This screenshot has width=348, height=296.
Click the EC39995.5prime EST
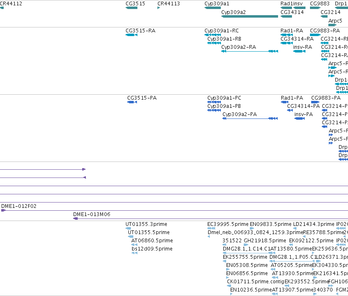(211, 228)
